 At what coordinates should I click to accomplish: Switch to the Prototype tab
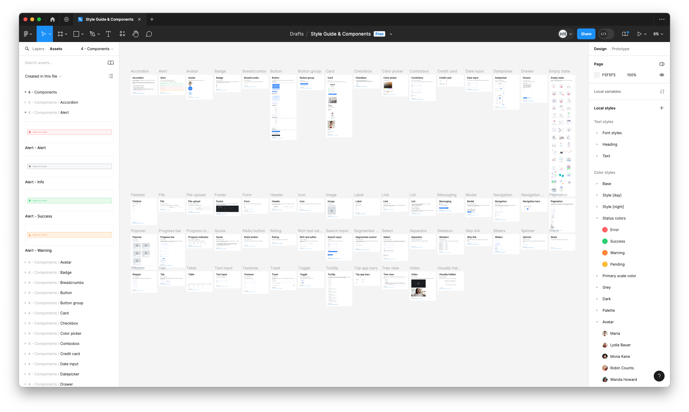[x=620, y=49]
